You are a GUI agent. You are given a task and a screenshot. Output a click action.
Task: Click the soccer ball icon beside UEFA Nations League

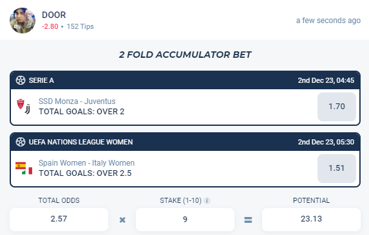21,142
